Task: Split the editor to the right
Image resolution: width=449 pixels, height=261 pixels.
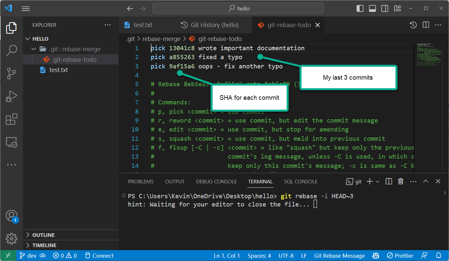Action: click(426, 25)
